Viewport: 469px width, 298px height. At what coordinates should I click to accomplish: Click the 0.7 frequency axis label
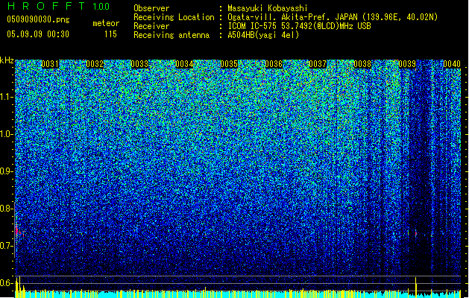click(7, 246)
